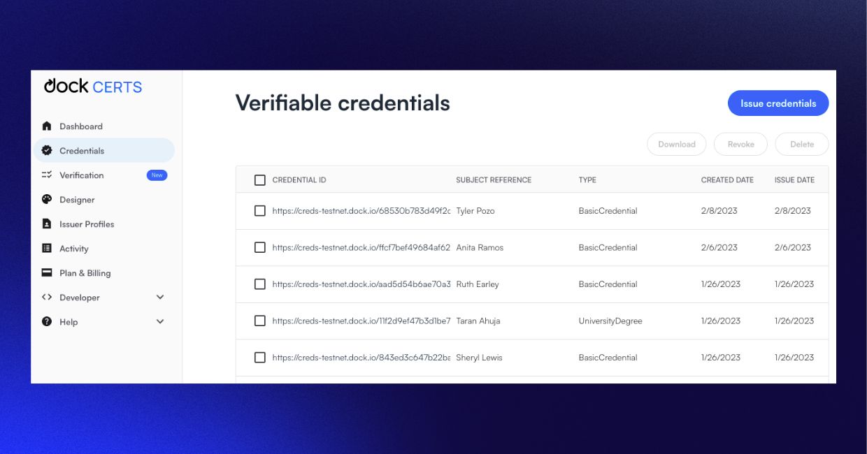Click the Dashboard home icon
867x454 pixels.
coord(47,126)
